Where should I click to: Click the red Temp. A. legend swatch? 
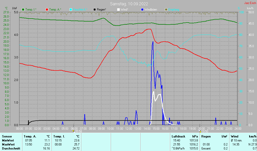click(x=47, y=10)
